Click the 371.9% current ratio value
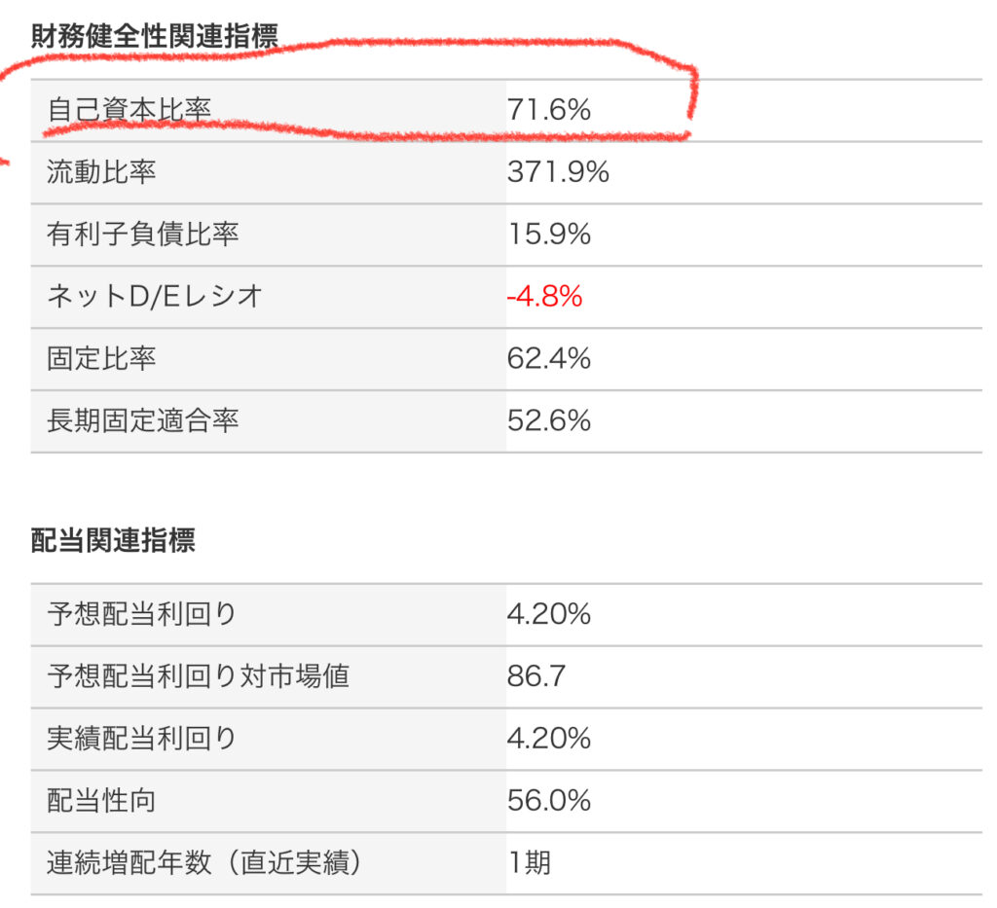This screenshot has width=997, height=908. tap(558, 172)
